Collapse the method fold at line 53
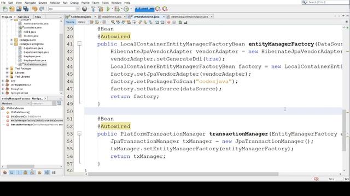The width and height of the screenshot is (350, 196). [79, 133]
